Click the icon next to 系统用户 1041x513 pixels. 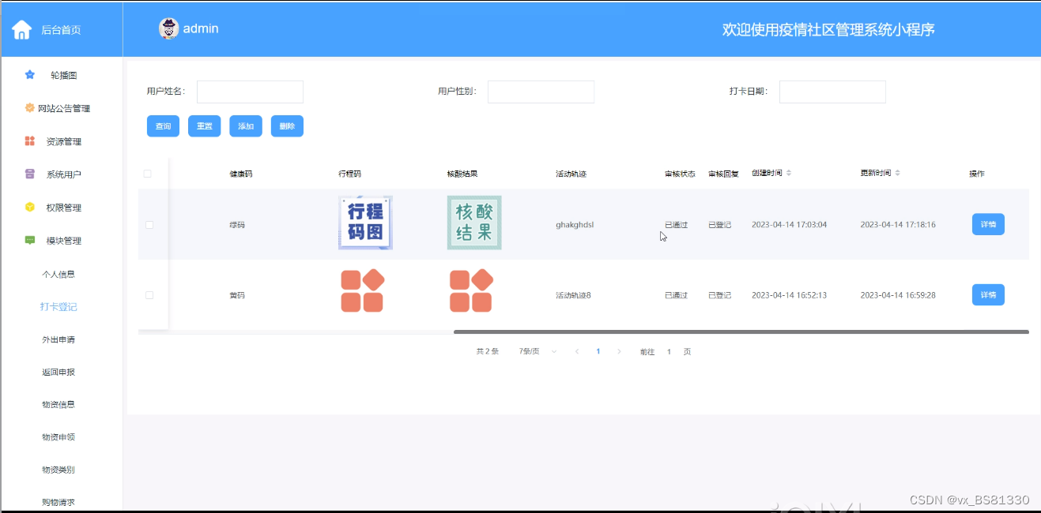(30, 174)
